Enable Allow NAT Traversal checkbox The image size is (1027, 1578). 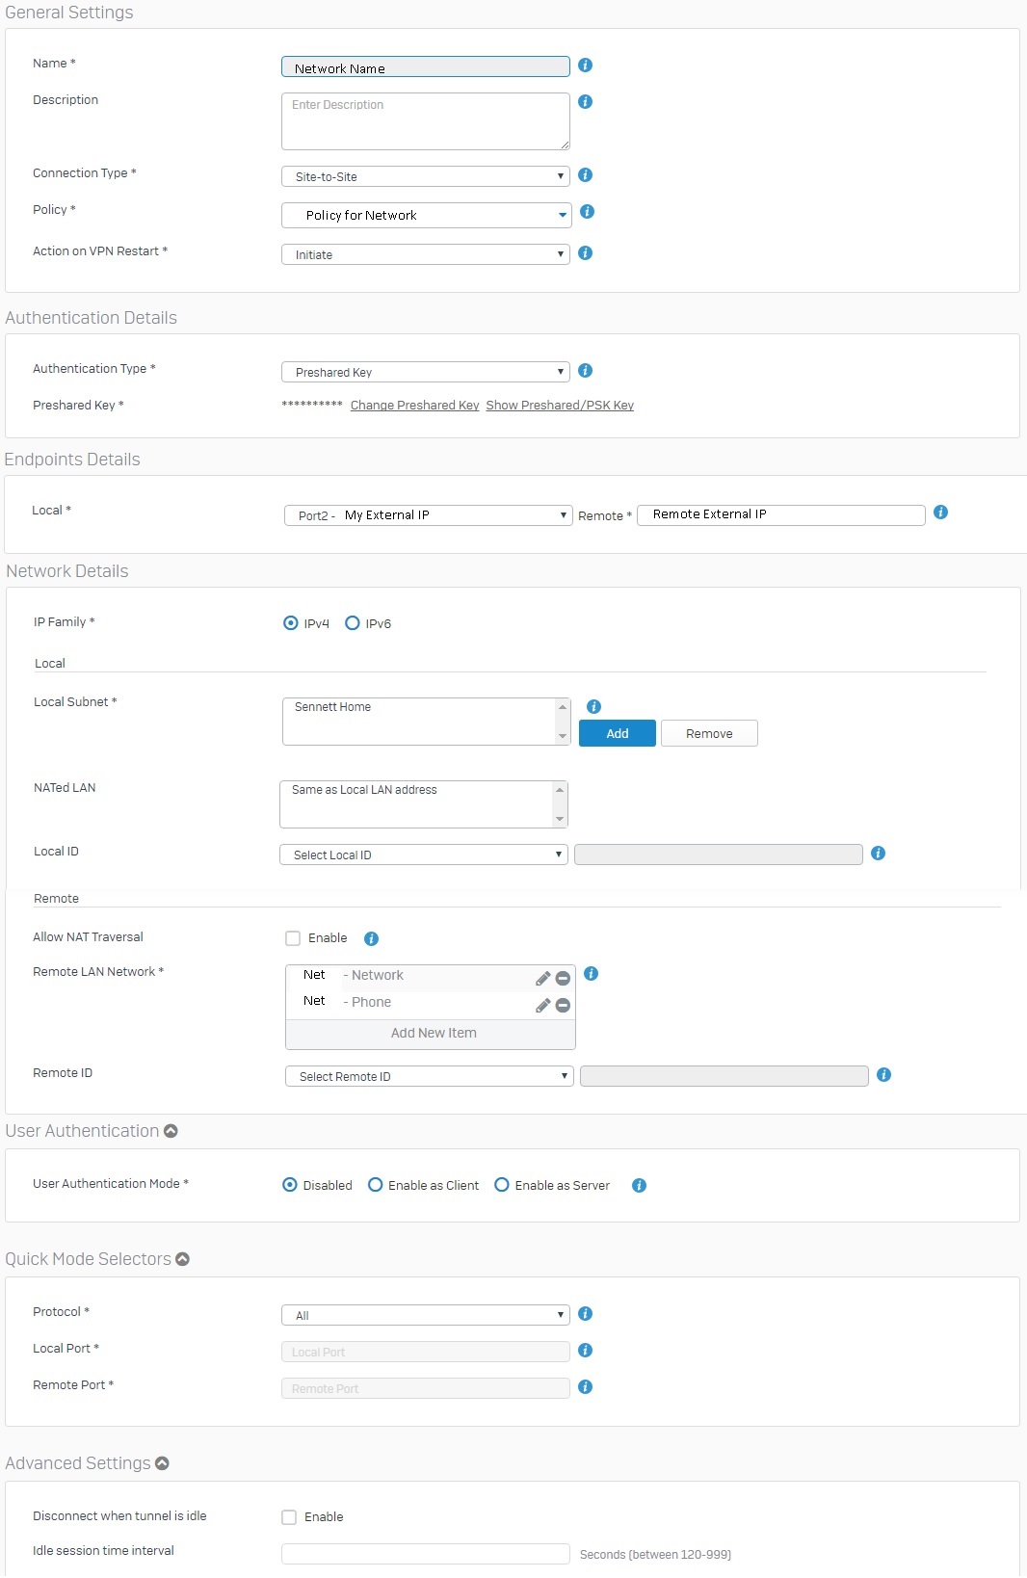pyautogui.click(x=293, y=938)
